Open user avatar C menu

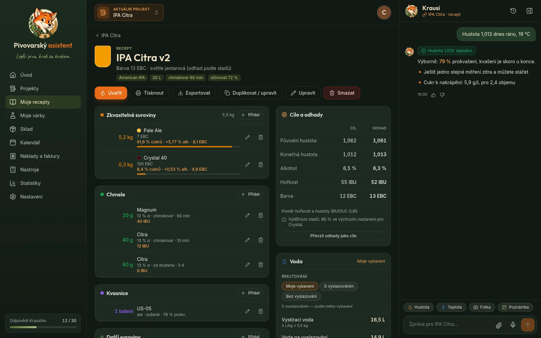pyautogui.click(x=384, y=13)
